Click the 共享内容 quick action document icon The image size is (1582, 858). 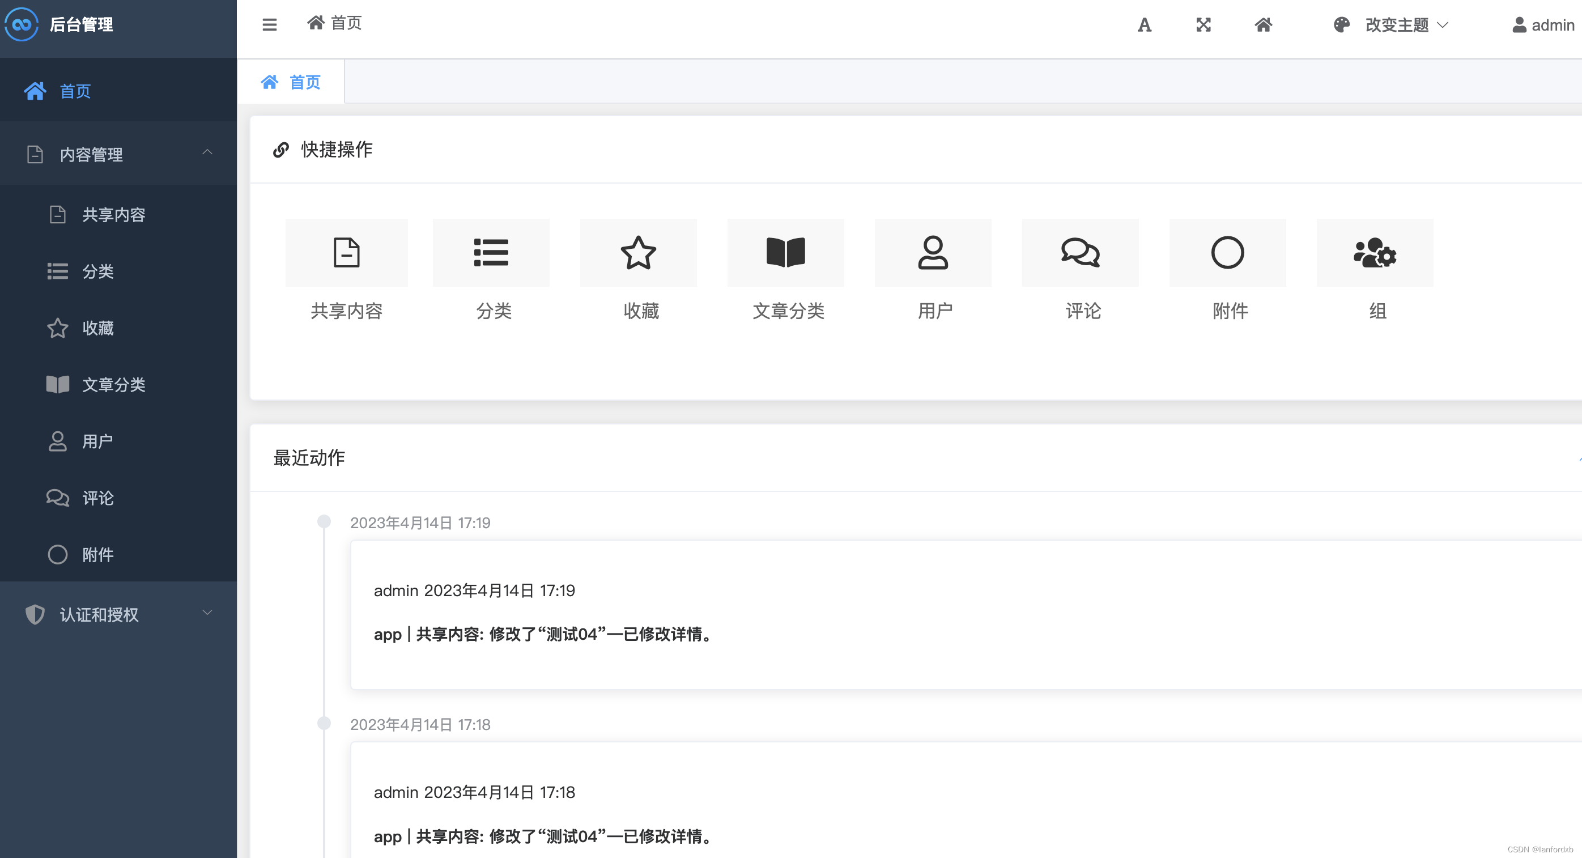[x=346, y=252]
